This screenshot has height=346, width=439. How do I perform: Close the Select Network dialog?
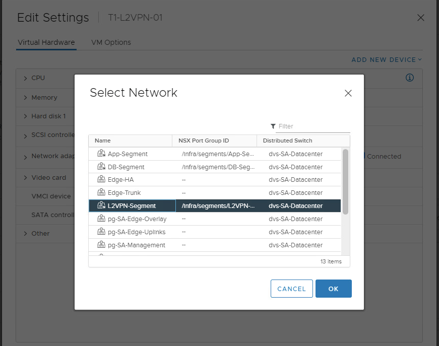(348, 93)
